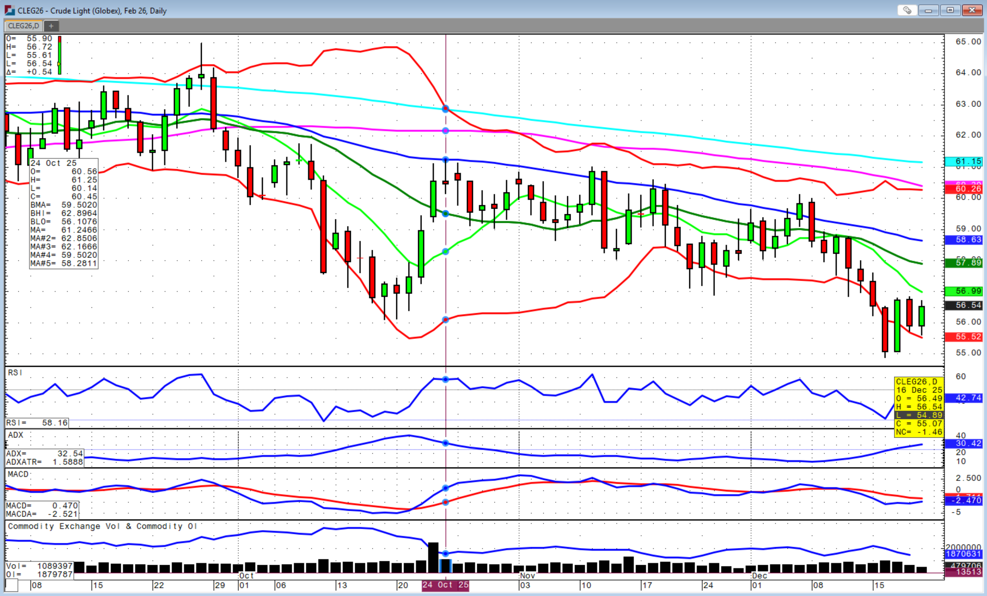Click the yellow 16 Dec 25 data box
The image size is (987, 596).
pos(918,407)
